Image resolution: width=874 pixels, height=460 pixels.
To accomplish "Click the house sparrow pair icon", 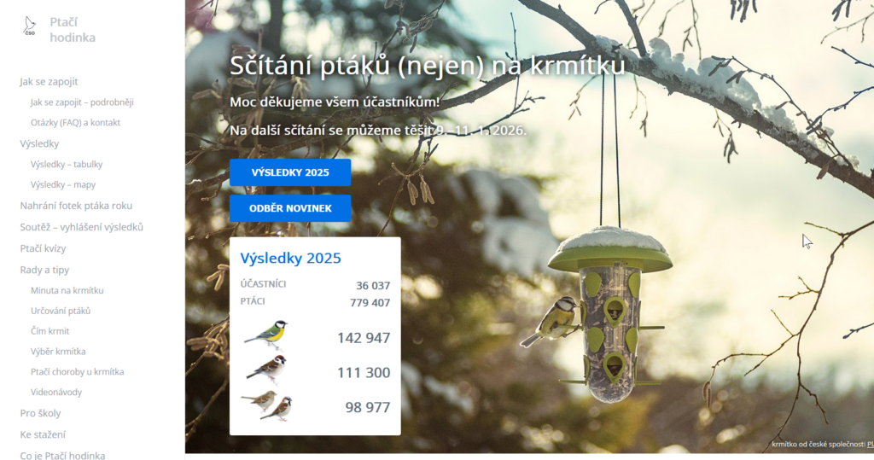I will point(266,405).
